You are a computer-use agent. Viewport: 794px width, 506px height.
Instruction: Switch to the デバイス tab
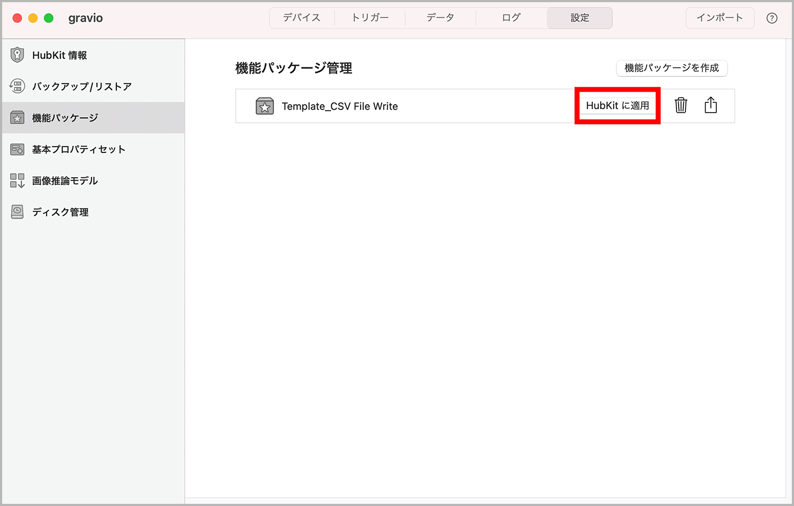(x=302, y=17)
